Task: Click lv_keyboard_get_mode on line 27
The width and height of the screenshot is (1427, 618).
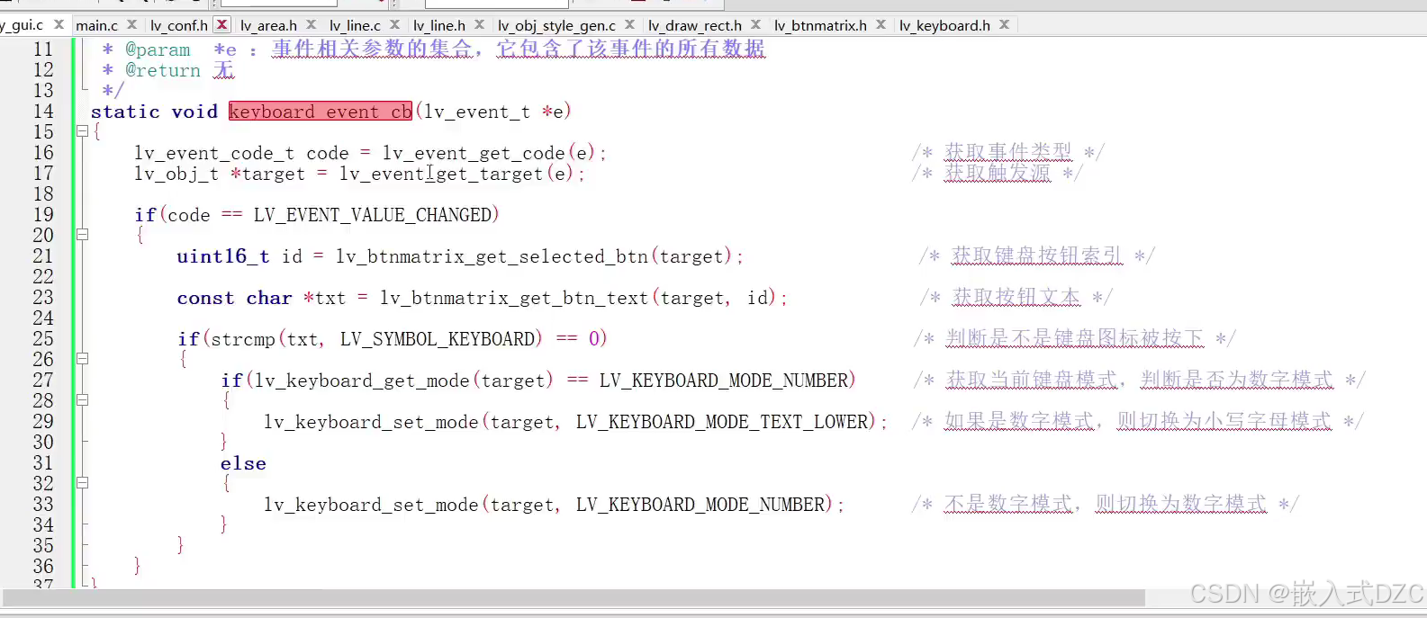Action: (362, 381)
